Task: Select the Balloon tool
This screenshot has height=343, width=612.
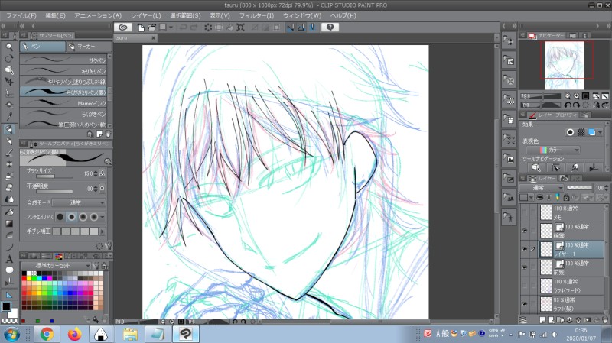Action: click(x=9, y=270)
